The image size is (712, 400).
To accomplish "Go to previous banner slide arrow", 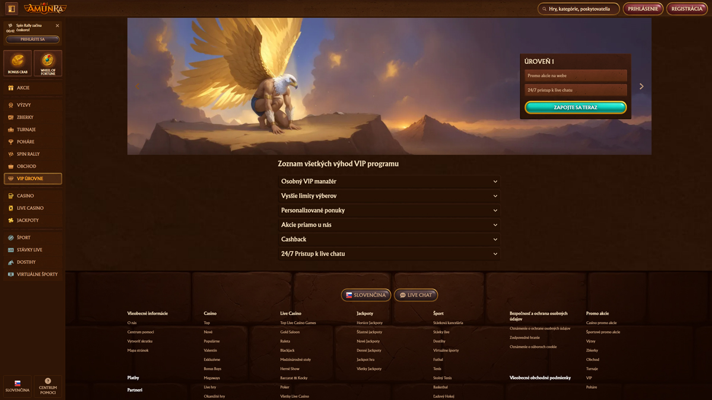I will 138,87.
